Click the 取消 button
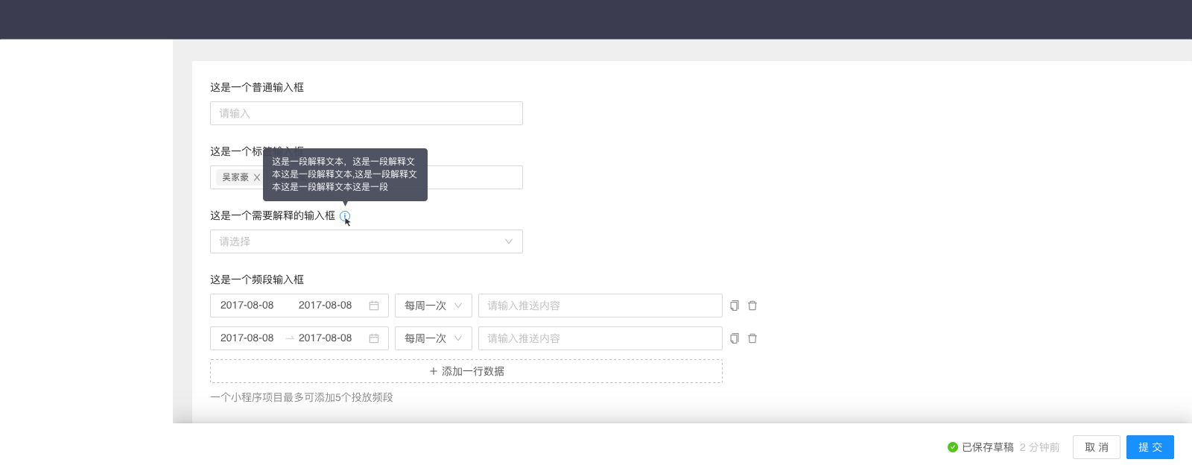1192x471 pixels. click(x=1097, y=447)
